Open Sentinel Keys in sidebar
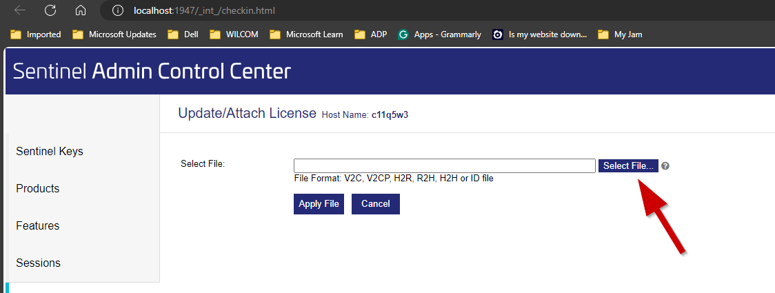This screenshot has height=293, width=775. tap(50, 151)
